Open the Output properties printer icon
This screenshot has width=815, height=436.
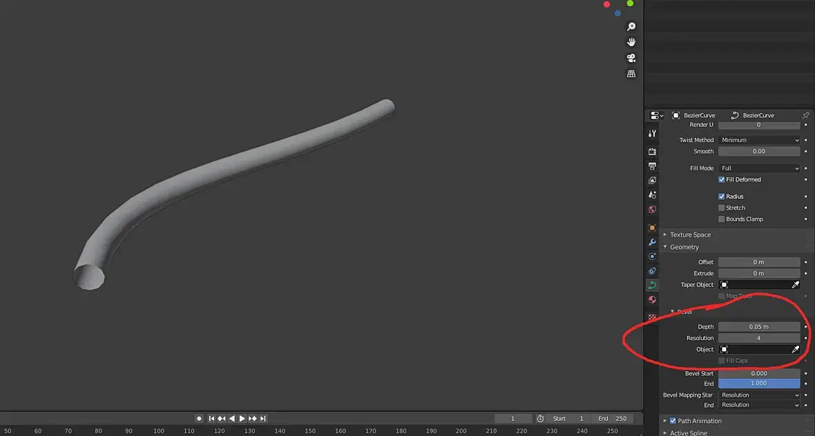(652, 166)
